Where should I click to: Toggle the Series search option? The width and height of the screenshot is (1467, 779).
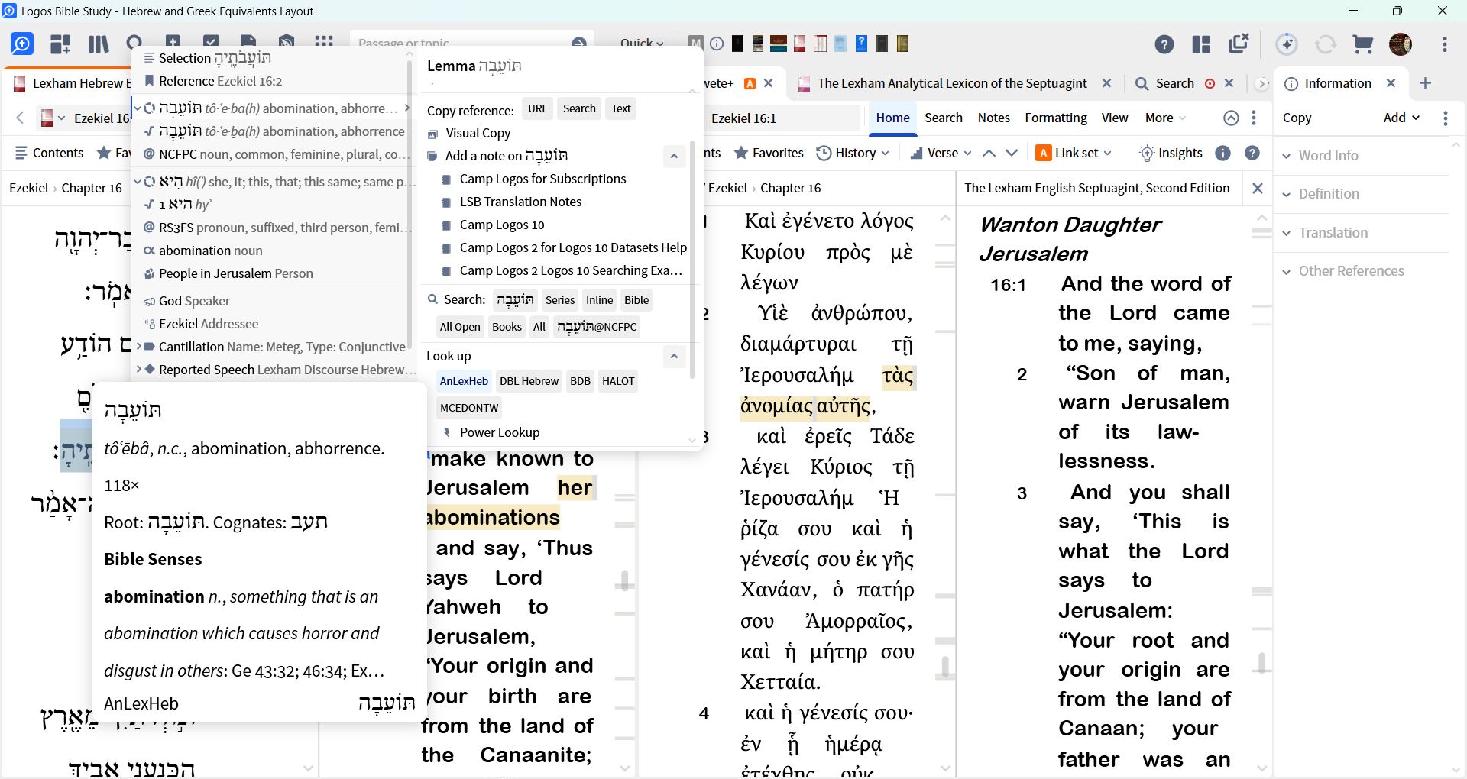[560, 300]
